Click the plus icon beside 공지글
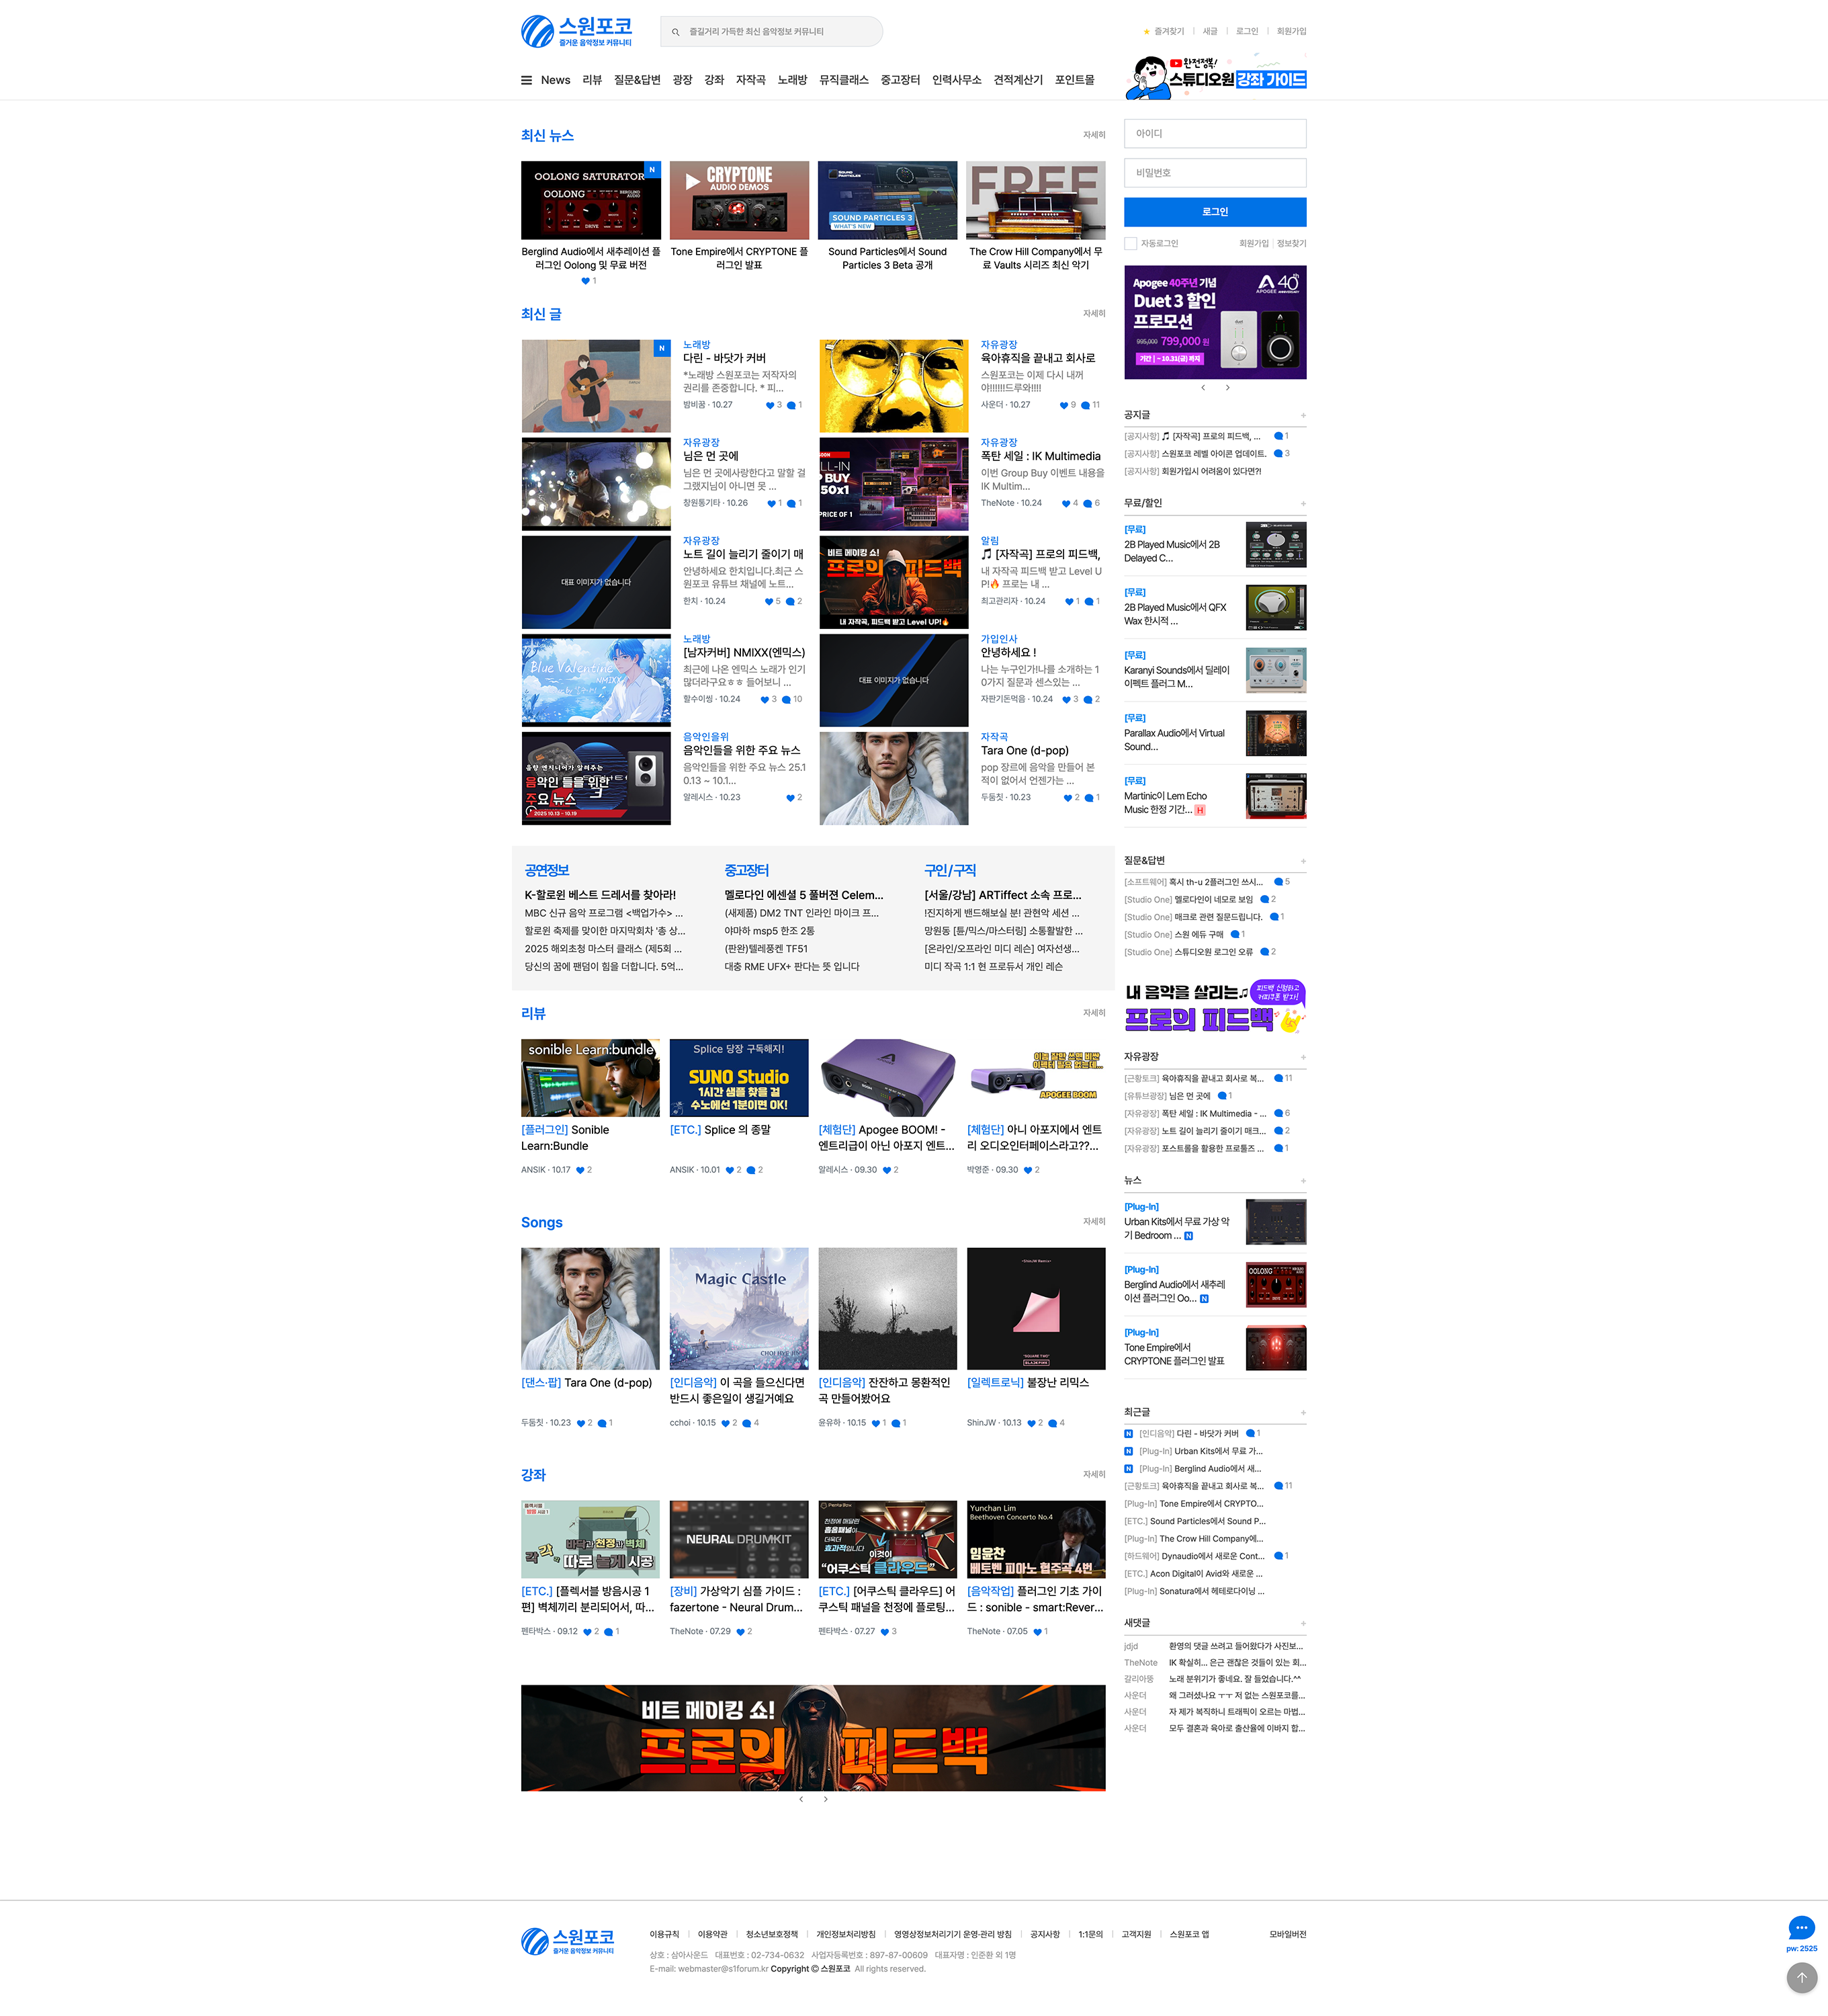Screen dimensions: 1828x2016 1303,415
